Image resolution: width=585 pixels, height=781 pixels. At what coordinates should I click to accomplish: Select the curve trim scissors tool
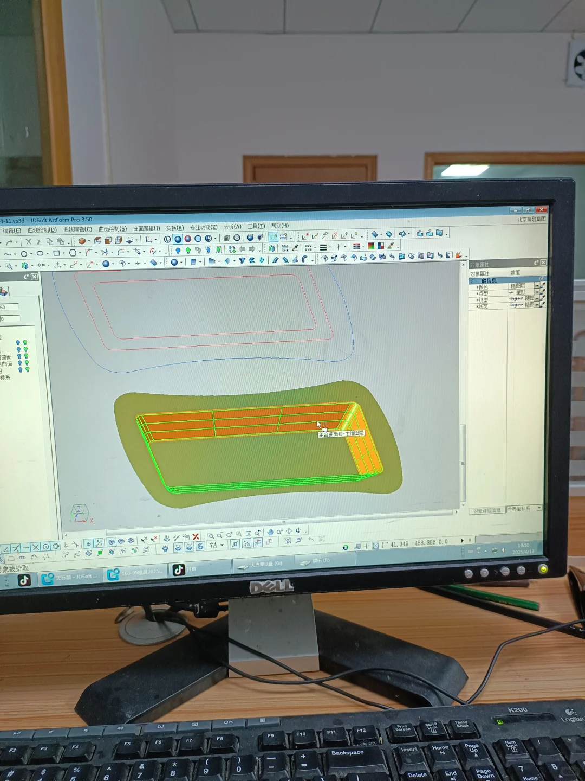pos(104,252)
